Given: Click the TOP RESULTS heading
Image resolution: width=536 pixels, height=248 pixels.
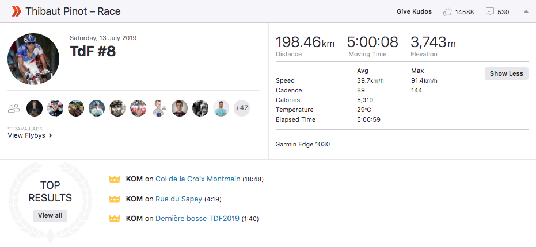Looking at the screenshot, I should tap(50, 191).
